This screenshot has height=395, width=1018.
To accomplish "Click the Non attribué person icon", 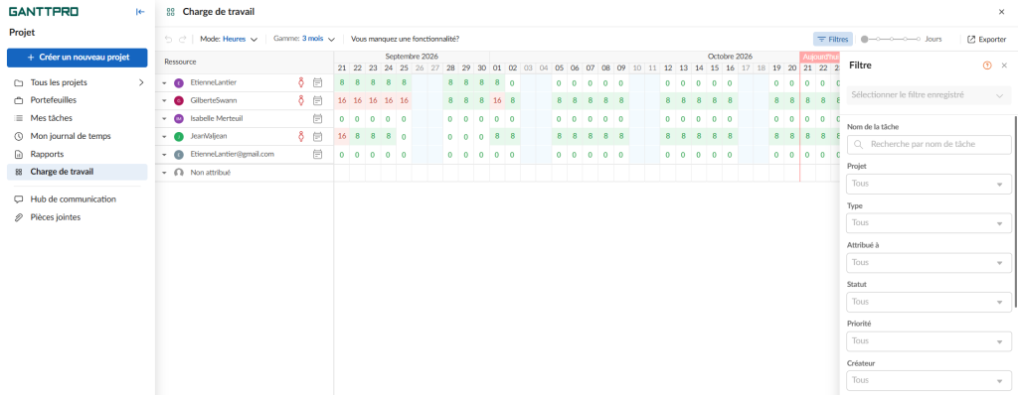I will click(x=179, y=173).
